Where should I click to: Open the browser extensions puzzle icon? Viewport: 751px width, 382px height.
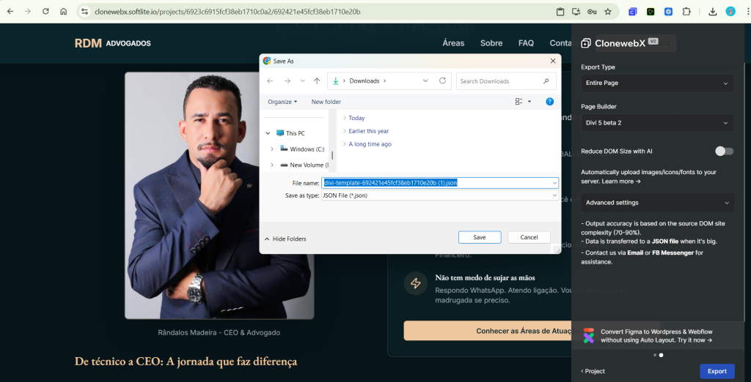[686, 12]
